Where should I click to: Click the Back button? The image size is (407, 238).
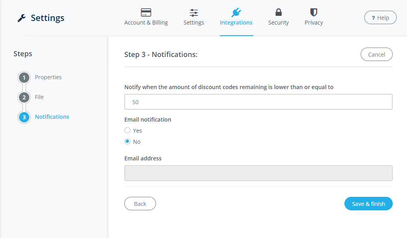140,204
